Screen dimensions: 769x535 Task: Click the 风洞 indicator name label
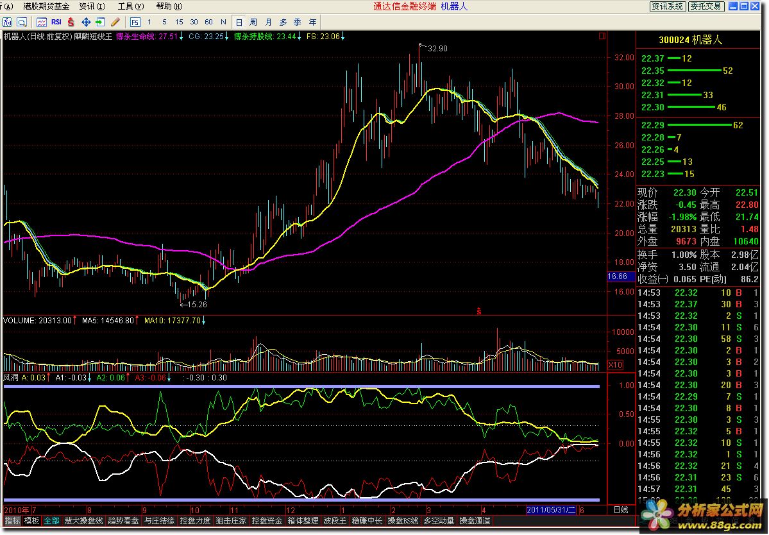(10, 378)
